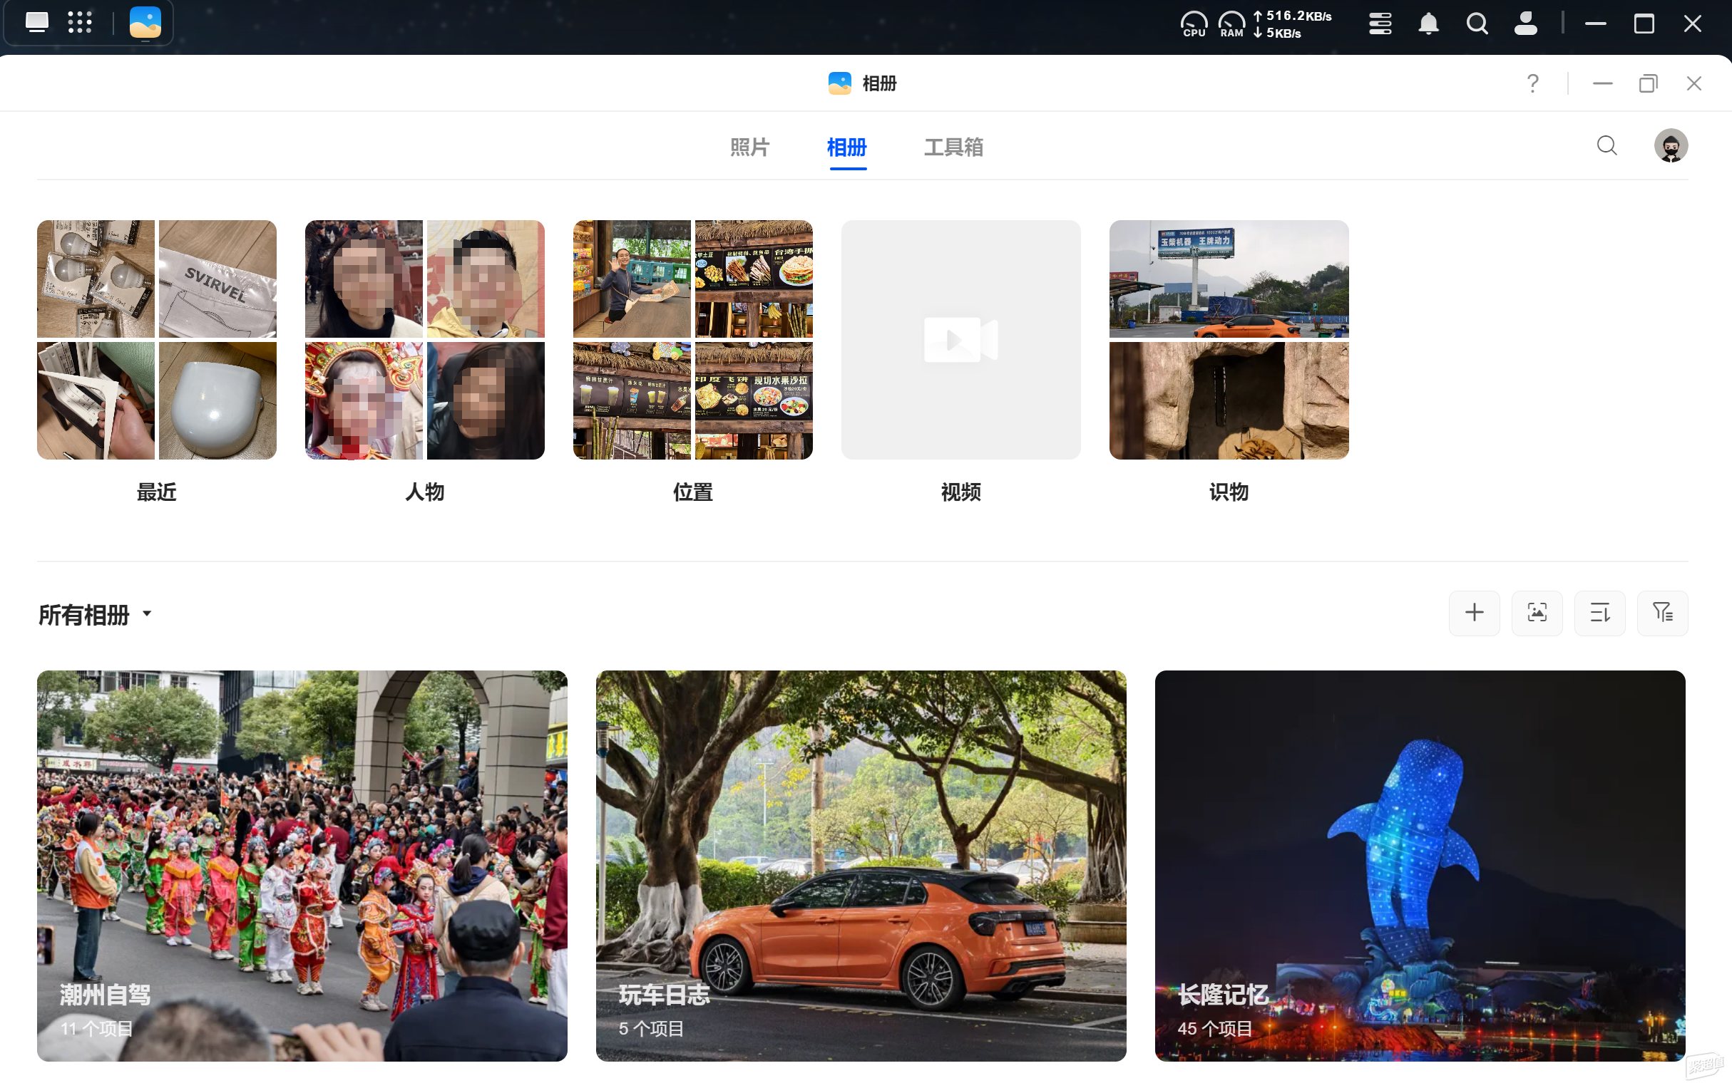Click the 人物 label
This screenshot has width=1732, height=1088.
425,492
